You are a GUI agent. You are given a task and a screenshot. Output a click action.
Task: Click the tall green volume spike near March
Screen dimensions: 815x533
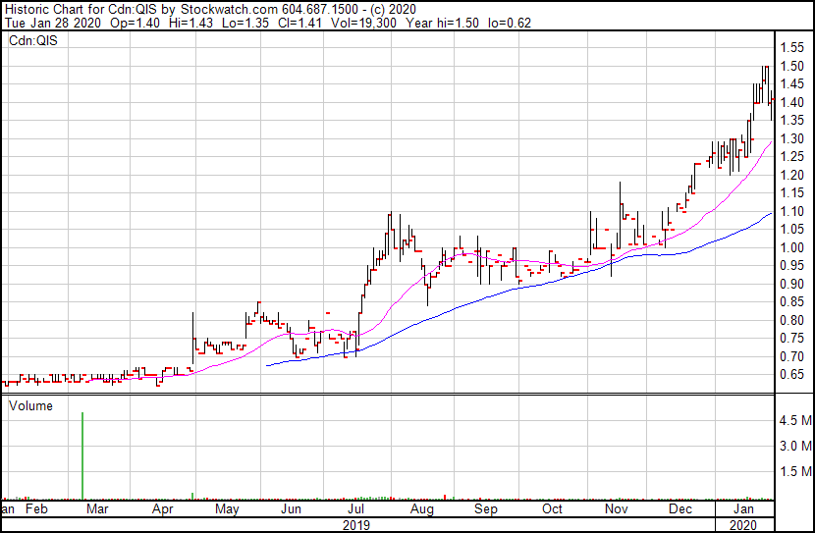coord(82,456)
